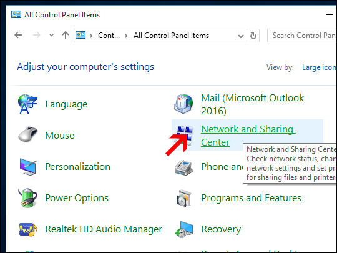Click the Power Options battery icon
This screenshot has width=337, height=253.
(x=28, y=197)
